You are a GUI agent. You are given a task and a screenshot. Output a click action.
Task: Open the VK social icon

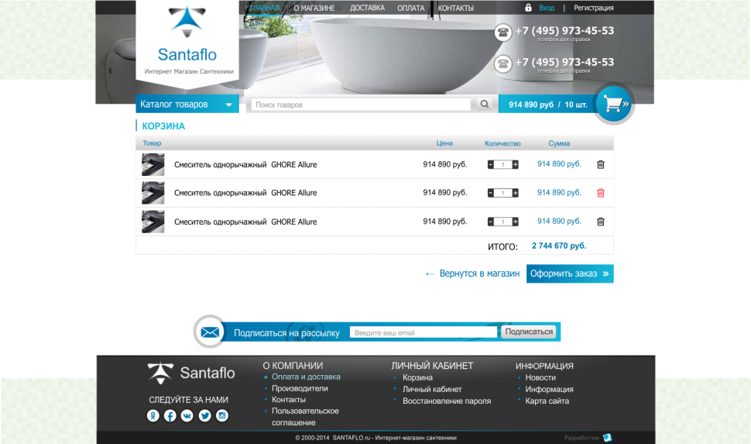(x=187, y=415)
